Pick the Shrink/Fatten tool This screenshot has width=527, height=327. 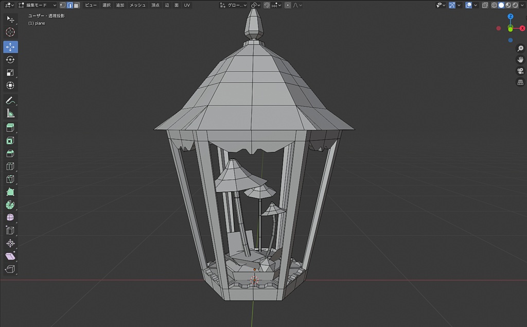point(10,243)
